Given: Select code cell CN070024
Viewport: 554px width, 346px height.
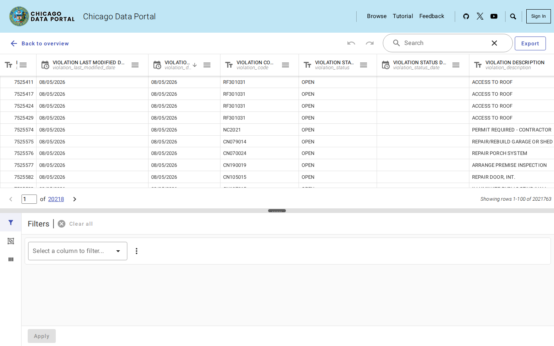Looking at the screenshot, I should pos(259,153).
